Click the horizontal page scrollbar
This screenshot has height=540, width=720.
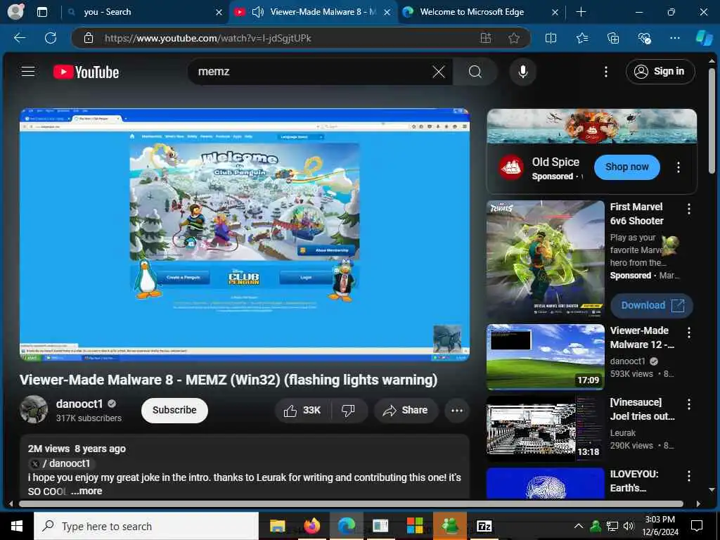click(351, 503)
